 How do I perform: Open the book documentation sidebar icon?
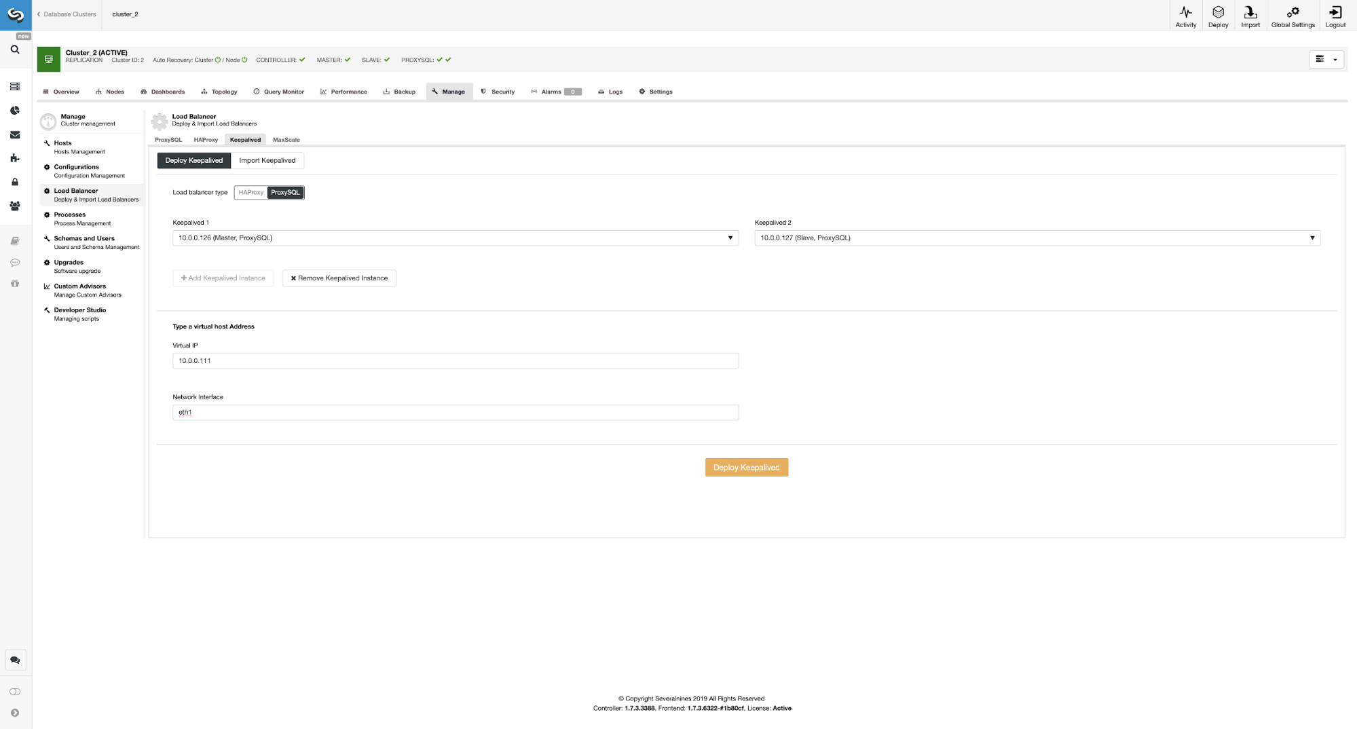click(x=15, y=241)
